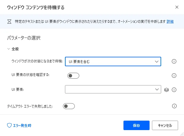Screen dimensions: 184x136
Task: Click info icon beside the 'UI 要素を含む' dropdown
Action: tap(174, 61)
